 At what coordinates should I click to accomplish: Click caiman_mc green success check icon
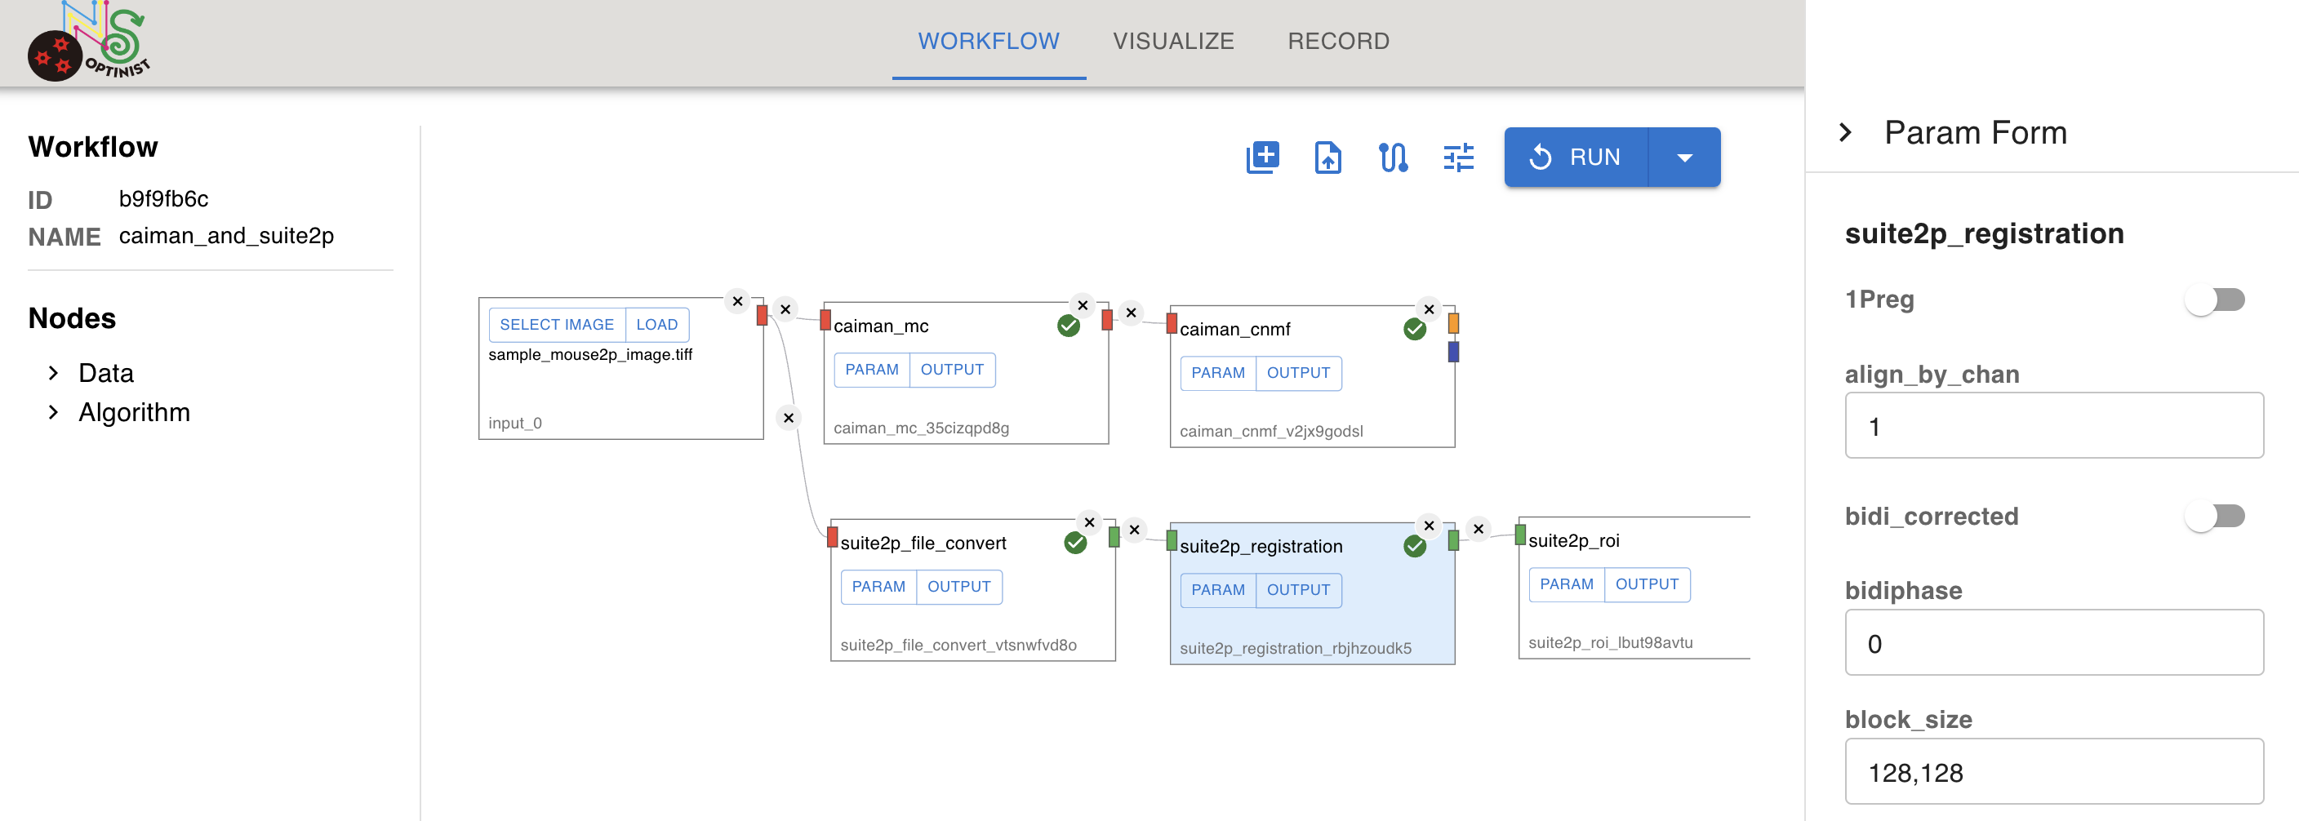point(1069,326)
